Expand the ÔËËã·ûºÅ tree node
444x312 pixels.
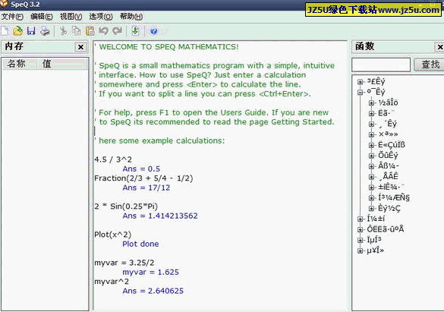pos(361,229)
